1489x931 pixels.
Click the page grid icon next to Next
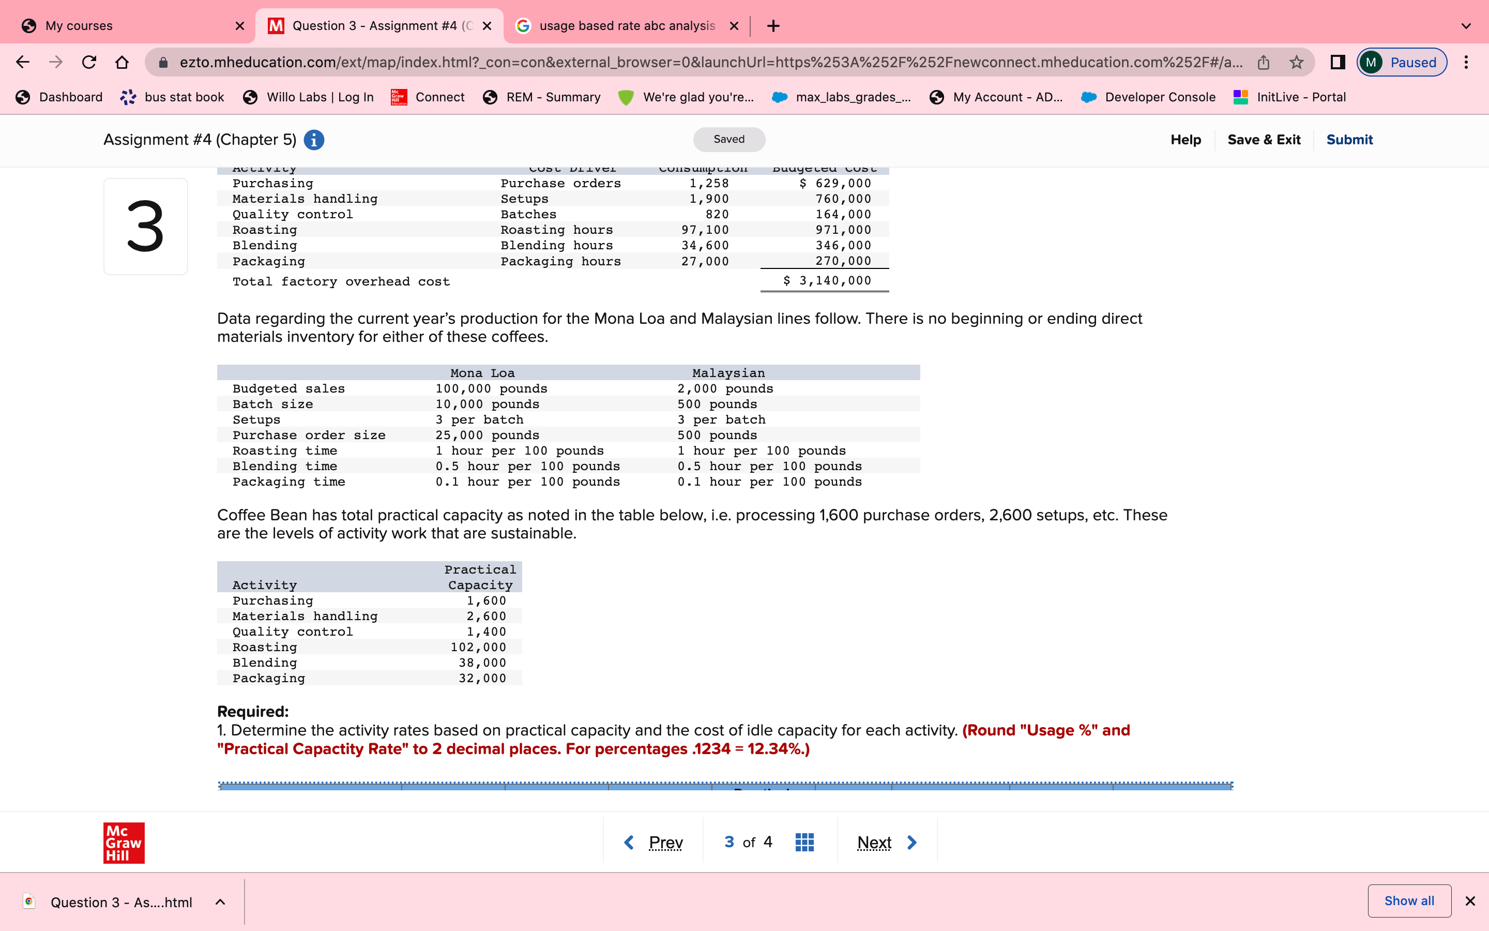point(804,842)
